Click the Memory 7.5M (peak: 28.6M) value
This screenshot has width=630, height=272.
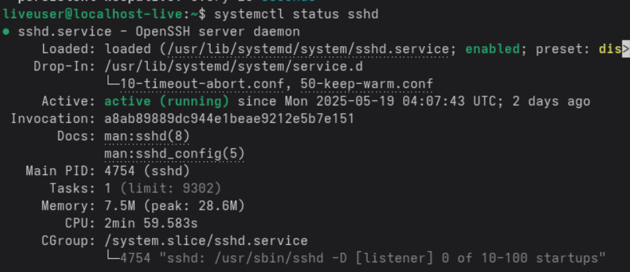[174, 206]
